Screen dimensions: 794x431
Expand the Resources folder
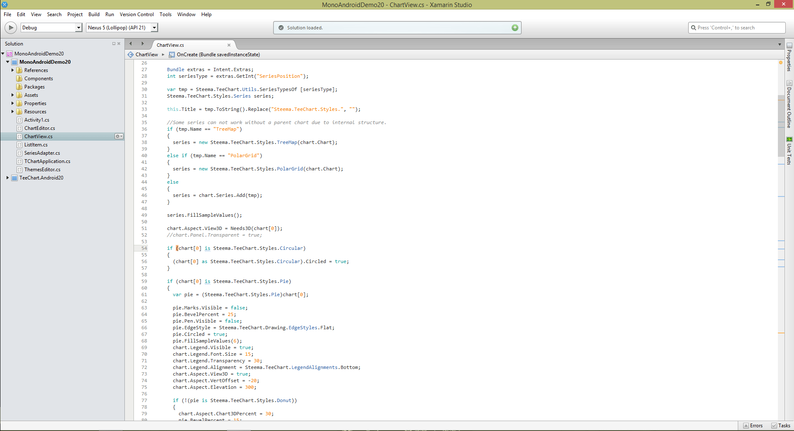[12, 112]
